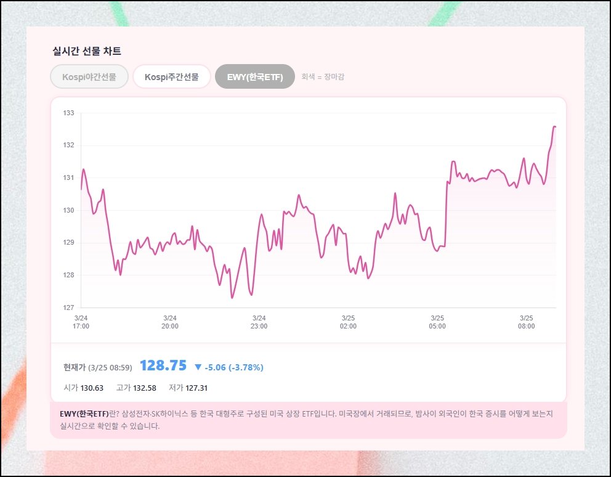
Task: Click the chart line's final peak near 132.5
Action: coord(554,127)
